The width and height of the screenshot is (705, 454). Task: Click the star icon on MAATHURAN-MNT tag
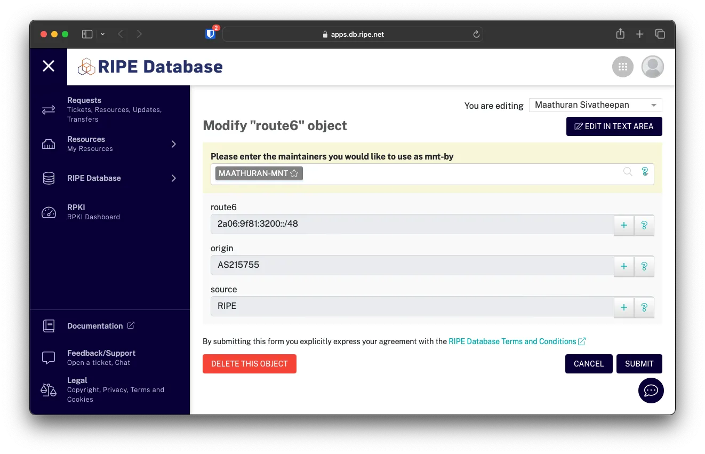tap(294, 173)
